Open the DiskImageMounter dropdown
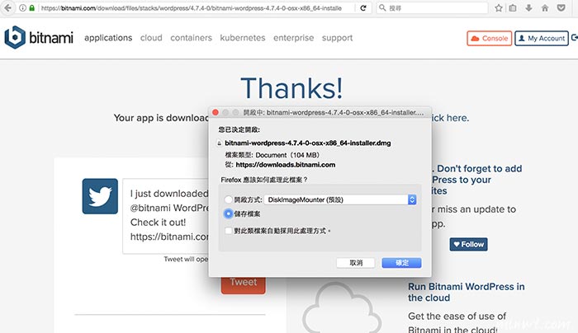The width and height of the screenshot is (578, 333). click(340, 199)
